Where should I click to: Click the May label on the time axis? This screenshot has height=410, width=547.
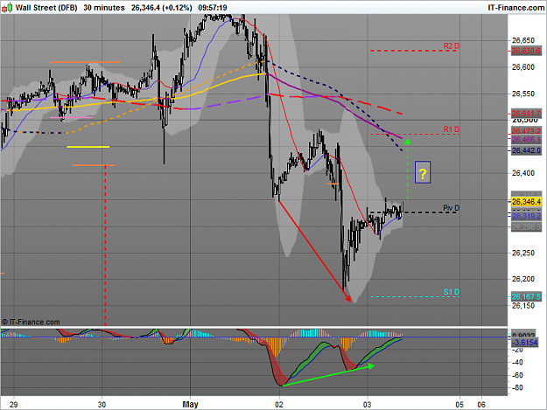191,405
